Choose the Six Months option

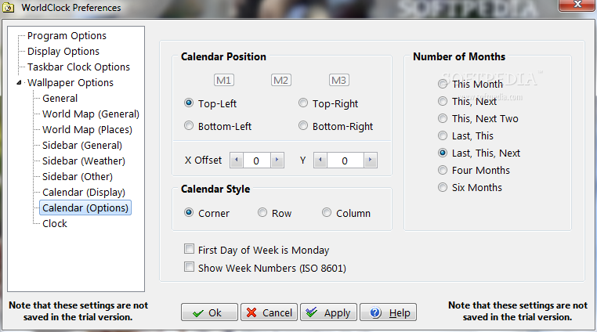[x=443, y=187]
